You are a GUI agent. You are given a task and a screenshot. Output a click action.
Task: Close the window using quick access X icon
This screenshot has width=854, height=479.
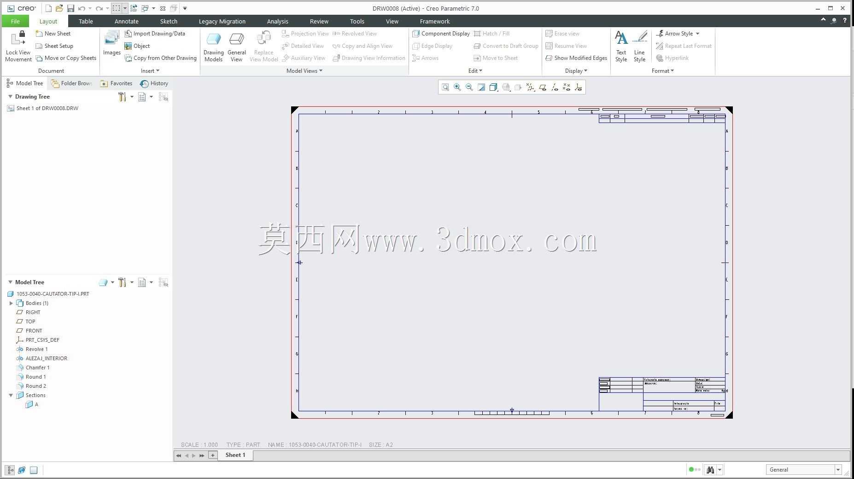[x=163, y=8]
